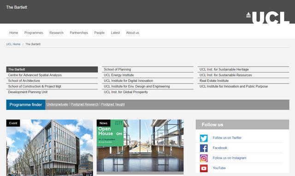Open Real Estate Institute link
This screenshot has height=176, width=295.
point(214,81)
